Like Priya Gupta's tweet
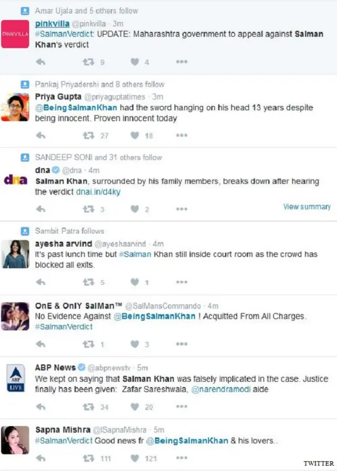Image resolution: width=337 pixels, height=471 pixels. point(135,136)
